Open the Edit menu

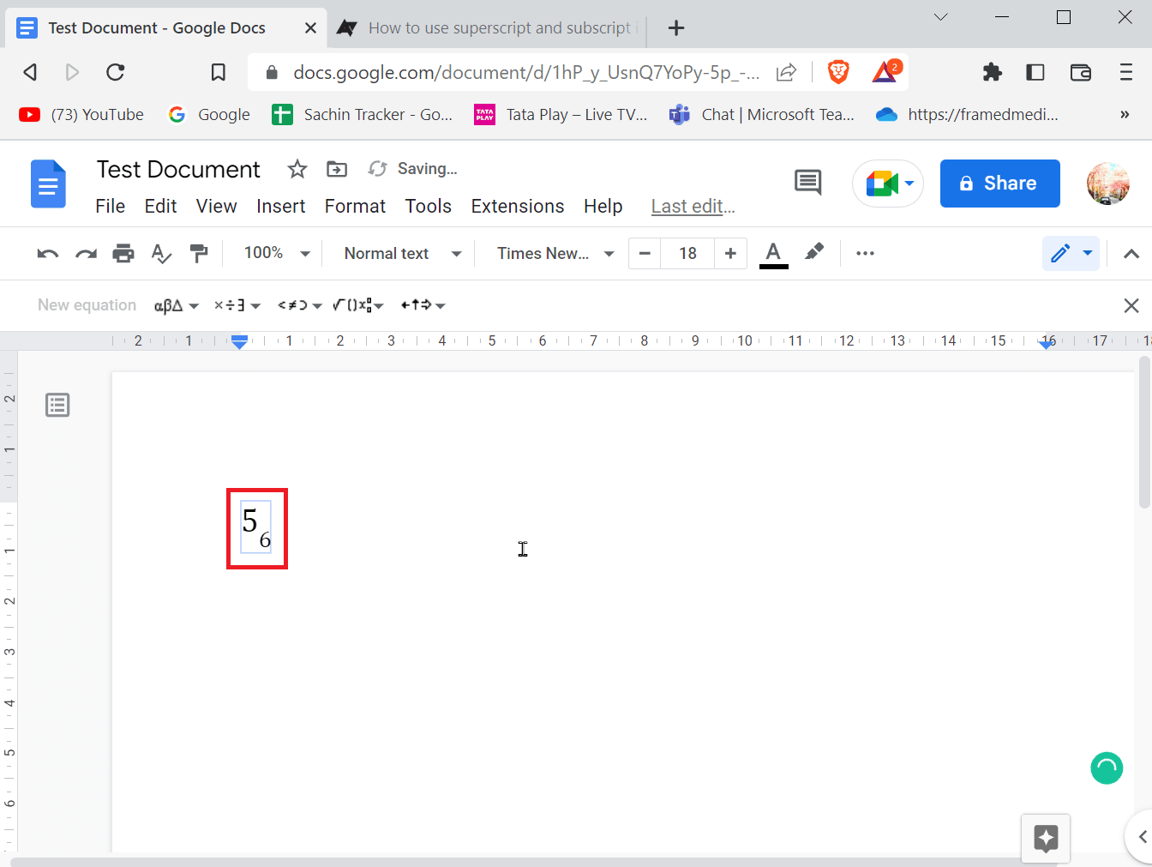(160, 206)
